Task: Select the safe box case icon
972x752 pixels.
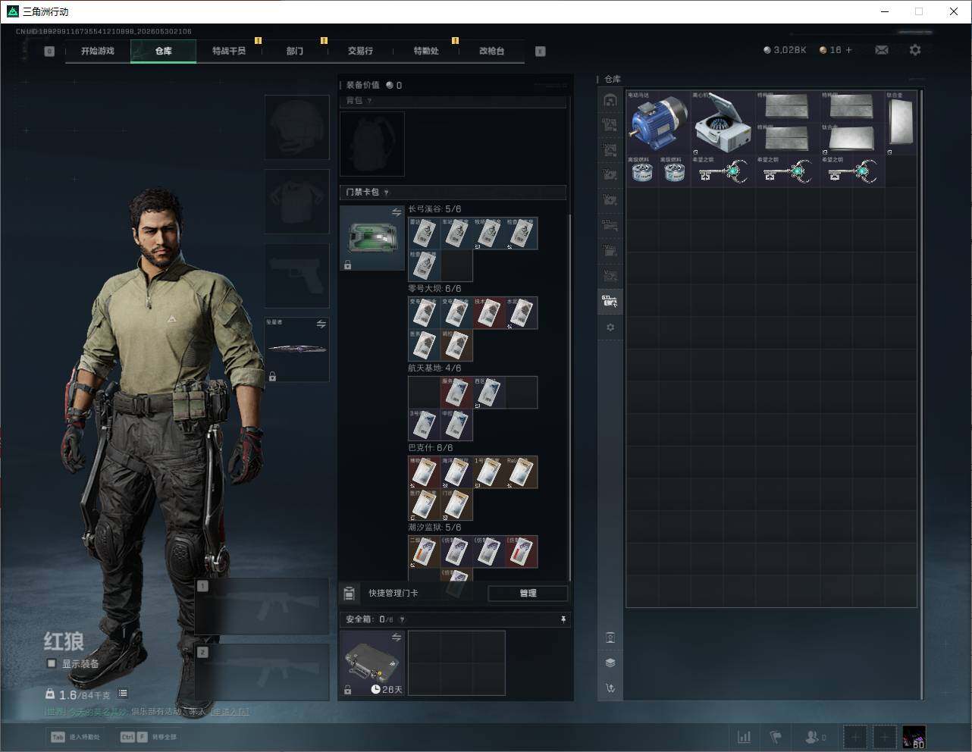Action: pos(372,663)
